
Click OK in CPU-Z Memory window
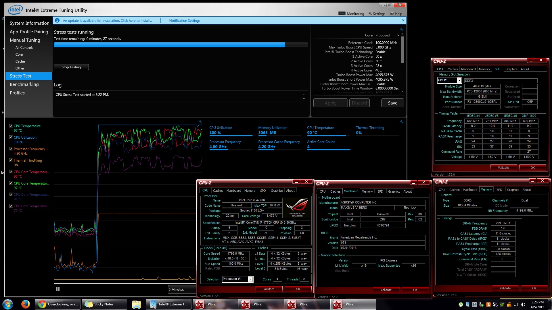[x=534, y=288]
